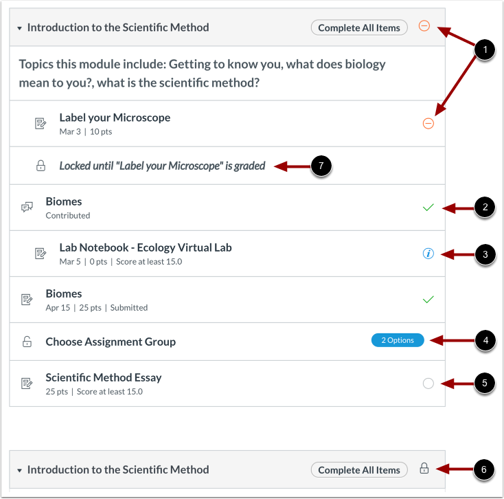Open Lab Notebook - Ecology Virtual Lab
The height and width of the screenshot is (499, 504).
(x=146, y=247)
